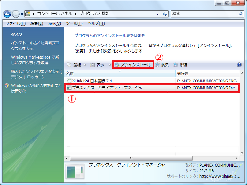Open help via blue question mark icon
Viewport: 247px width, 185px height.
point(239,65)
